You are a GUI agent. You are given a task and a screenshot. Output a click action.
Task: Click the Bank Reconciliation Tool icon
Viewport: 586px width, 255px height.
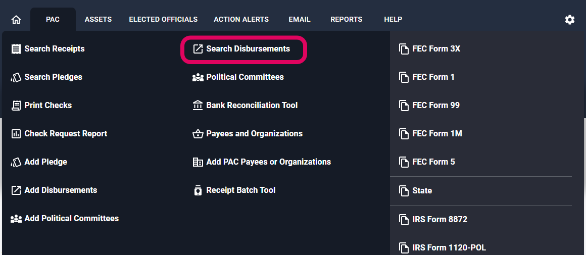coord(198,106)
